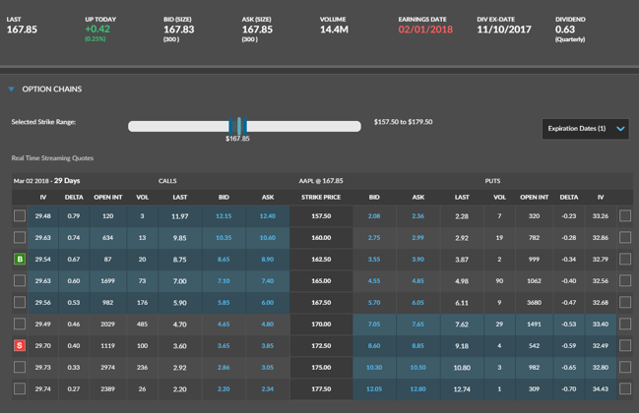Click the CALLS section header
Viewport: 639px width, 413px height.
coord(167,181)
